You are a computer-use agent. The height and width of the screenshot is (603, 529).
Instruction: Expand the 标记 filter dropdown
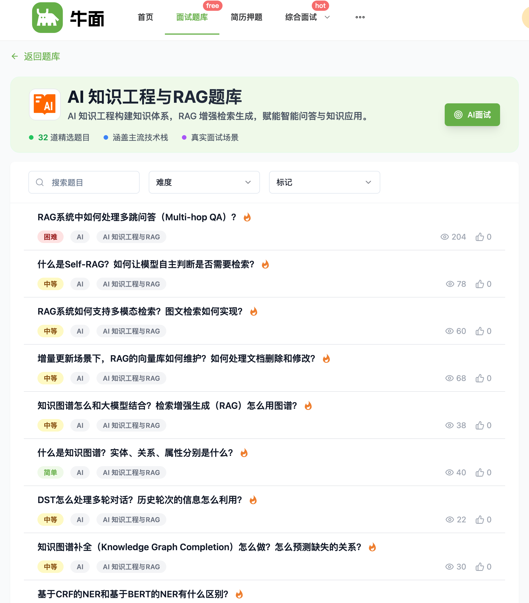coord(324,182)
